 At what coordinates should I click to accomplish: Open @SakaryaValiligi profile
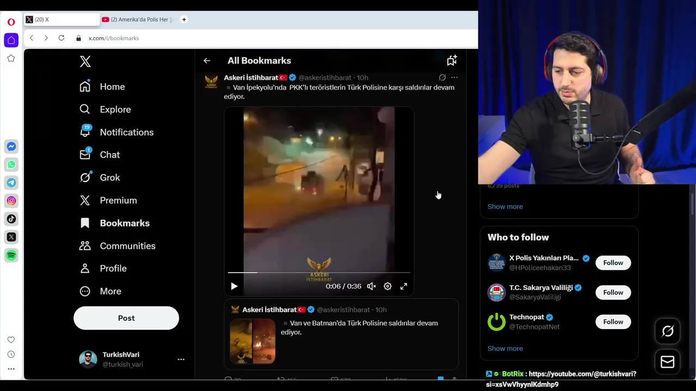coord(535,297)
